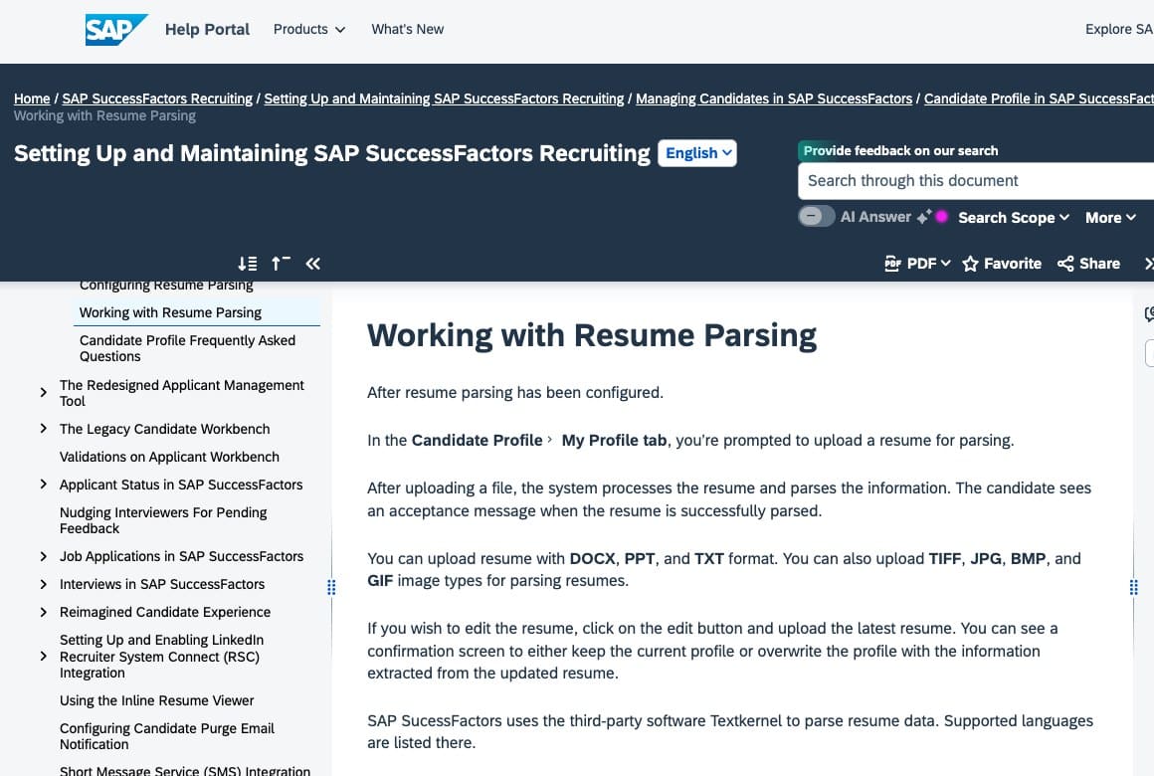This screenshot has width=1154, height=776.
Task: Click the right pane resize handle dots
Action: [x=1133, y=587]
